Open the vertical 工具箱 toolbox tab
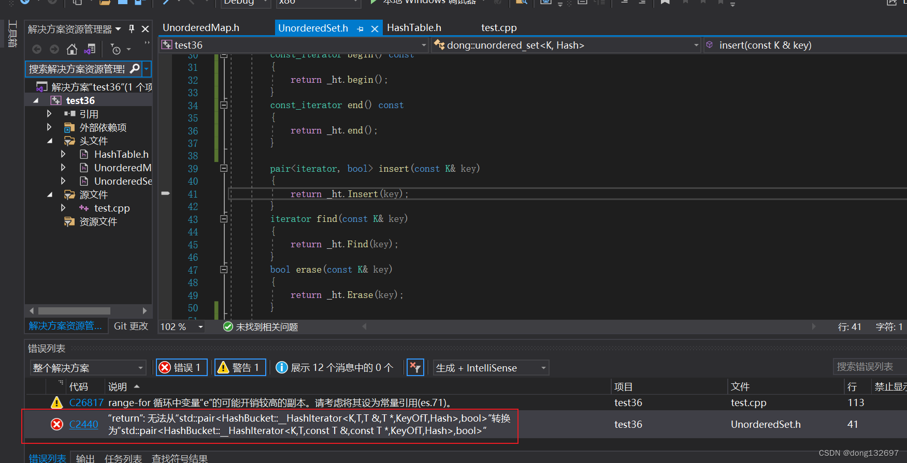This screenshot has height=463, width=907. 12,34
